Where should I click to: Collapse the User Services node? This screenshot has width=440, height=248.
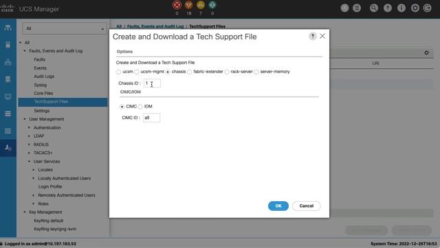29,161
